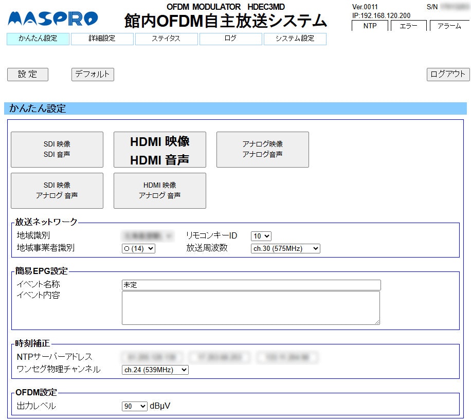Open the ステイタス tab

(167, 39)
